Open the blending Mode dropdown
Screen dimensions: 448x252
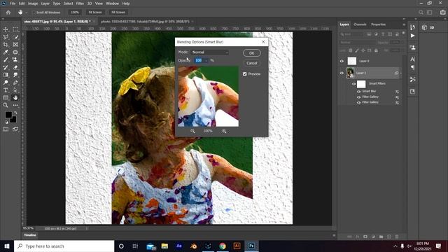point(210,52)
